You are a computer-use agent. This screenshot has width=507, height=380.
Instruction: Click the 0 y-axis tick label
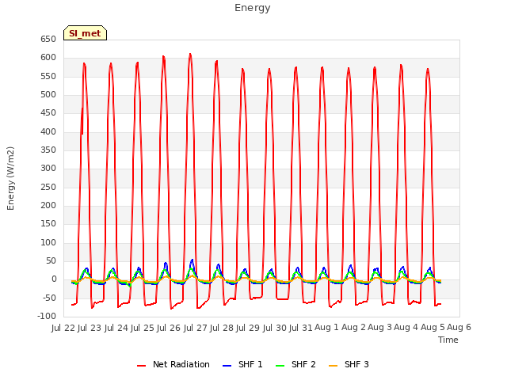point(54,279)
